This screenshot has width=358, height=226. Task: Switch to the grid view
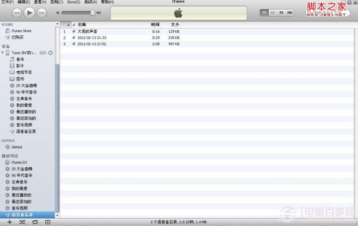281,12
